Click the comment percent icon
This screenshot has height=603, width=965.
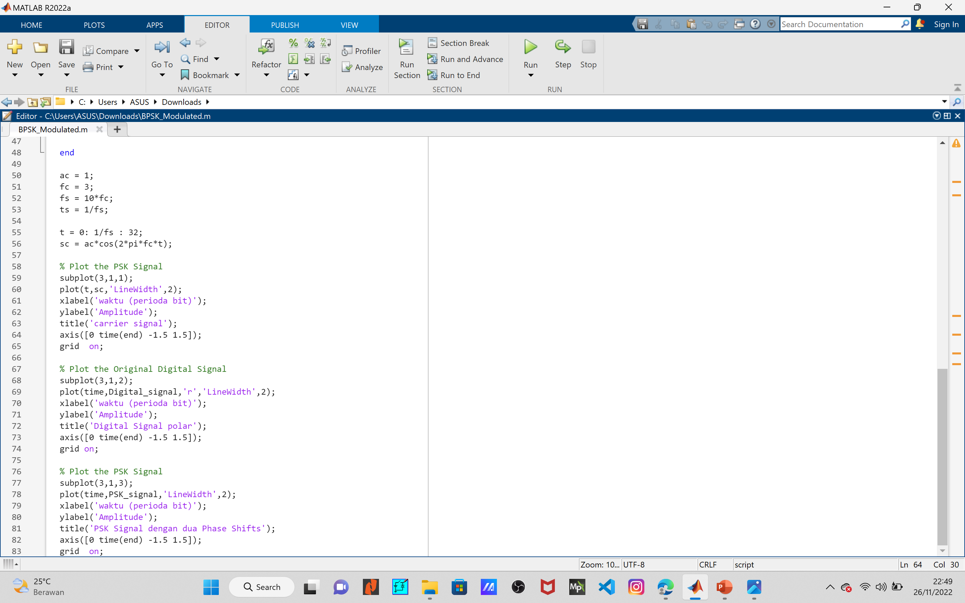point(293,43)
